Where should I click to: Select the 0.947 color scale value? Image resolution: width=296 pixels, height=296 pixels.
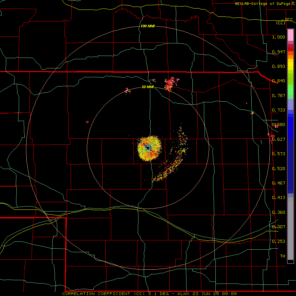279,52
